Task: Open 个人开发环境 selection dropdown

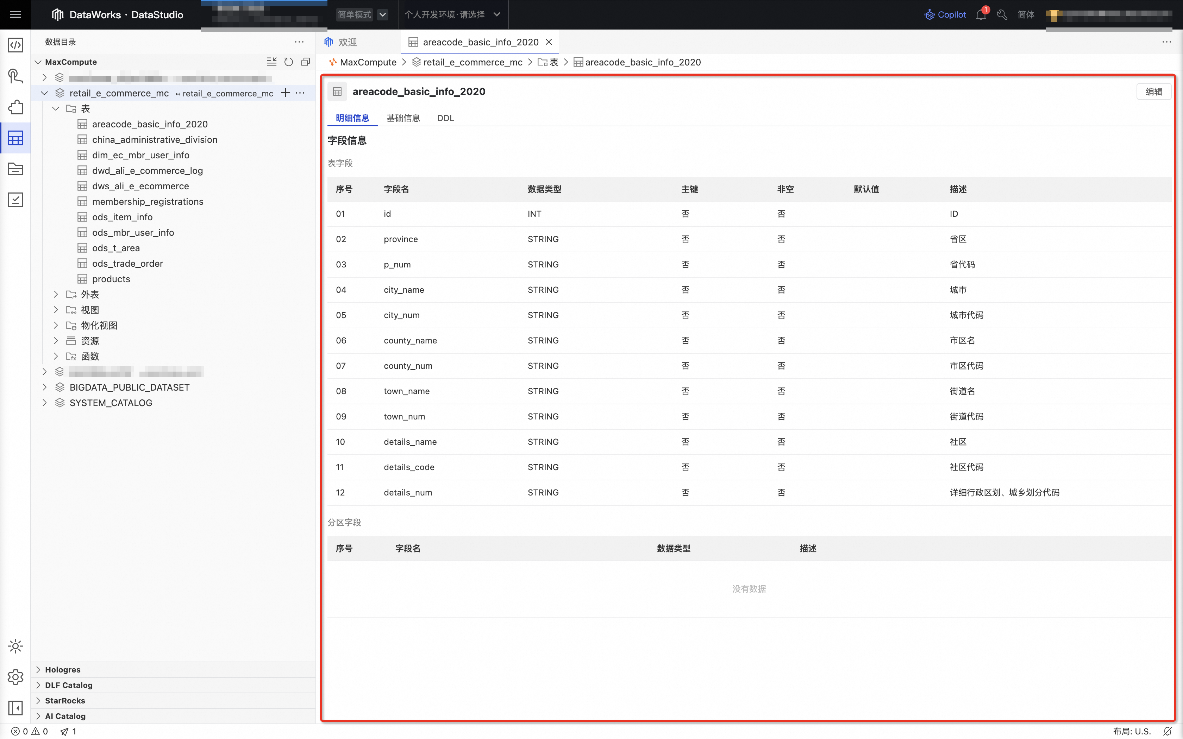Action: pos(453,15)
